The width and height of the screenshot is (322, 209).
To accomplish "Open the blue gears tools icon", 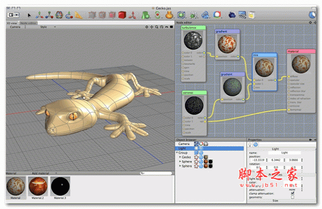I will click(x=205, y=15).
